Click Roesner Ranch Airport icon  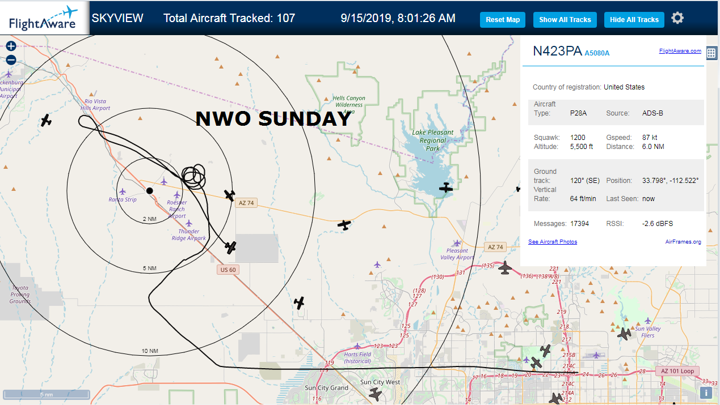point(177,195)
